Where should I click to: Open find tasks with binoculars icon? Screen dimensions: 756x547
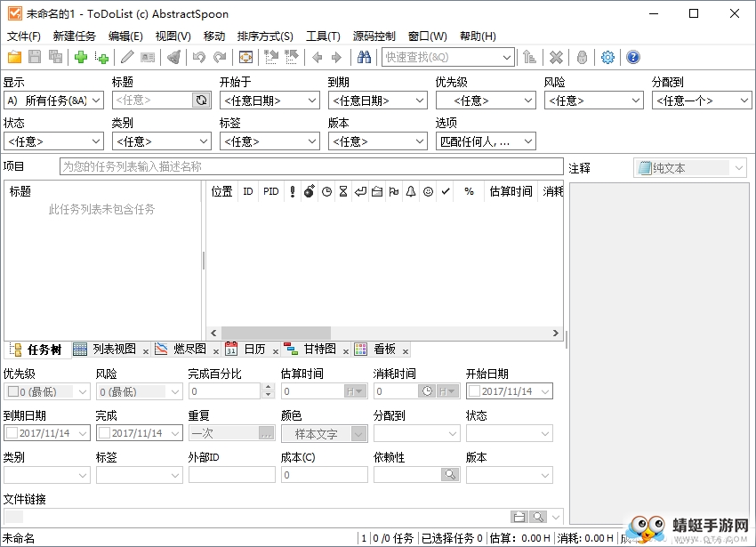[364, 58]
